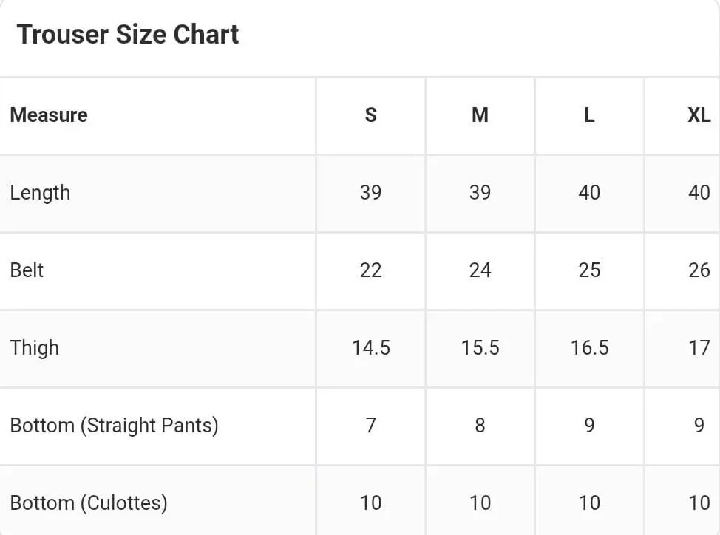Select the Belt value 25 for size L
720x535 pixels.
click(589, 270)
